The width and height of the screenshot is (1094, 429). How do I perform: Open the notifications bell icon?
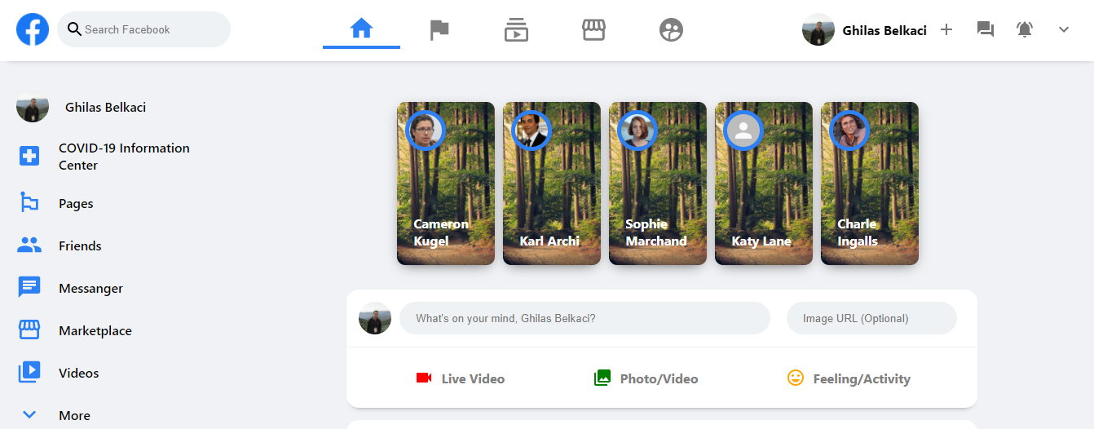(1025, 29)
